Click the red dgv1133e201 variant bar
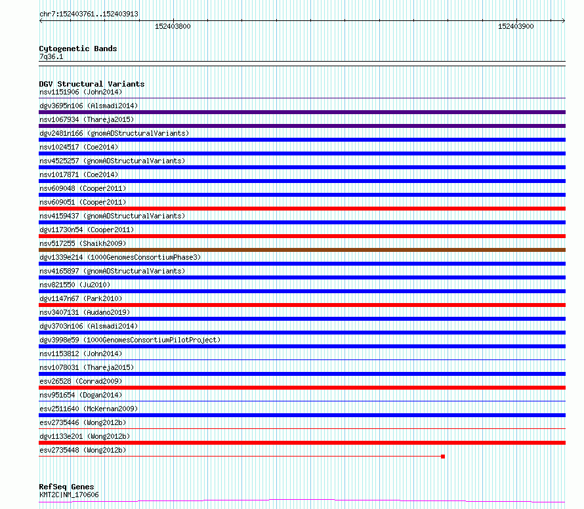The image size is (584, 509). 302,443
